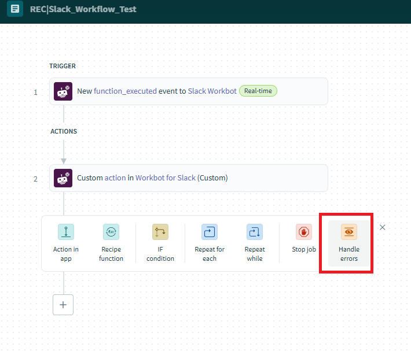
Task: Click the Workbot for Slack link in step 2
Action: pos(166,178)
